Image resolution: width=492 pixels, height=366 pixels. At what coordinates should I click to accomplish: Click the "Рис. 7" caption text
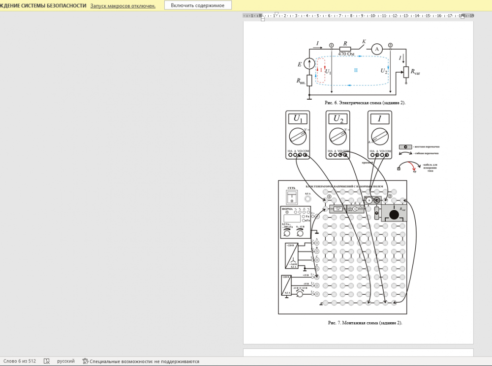click(365, 323)
